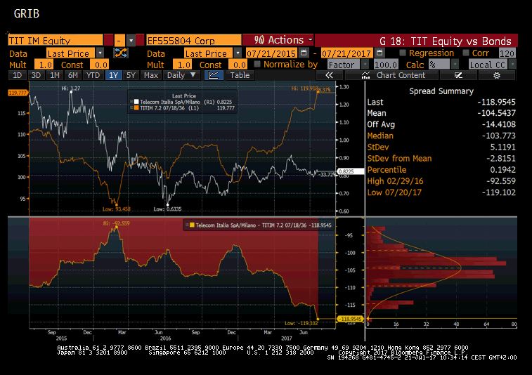Toggle spread series visibility box in lower legend
532x375 pixels.
[187, 225]
